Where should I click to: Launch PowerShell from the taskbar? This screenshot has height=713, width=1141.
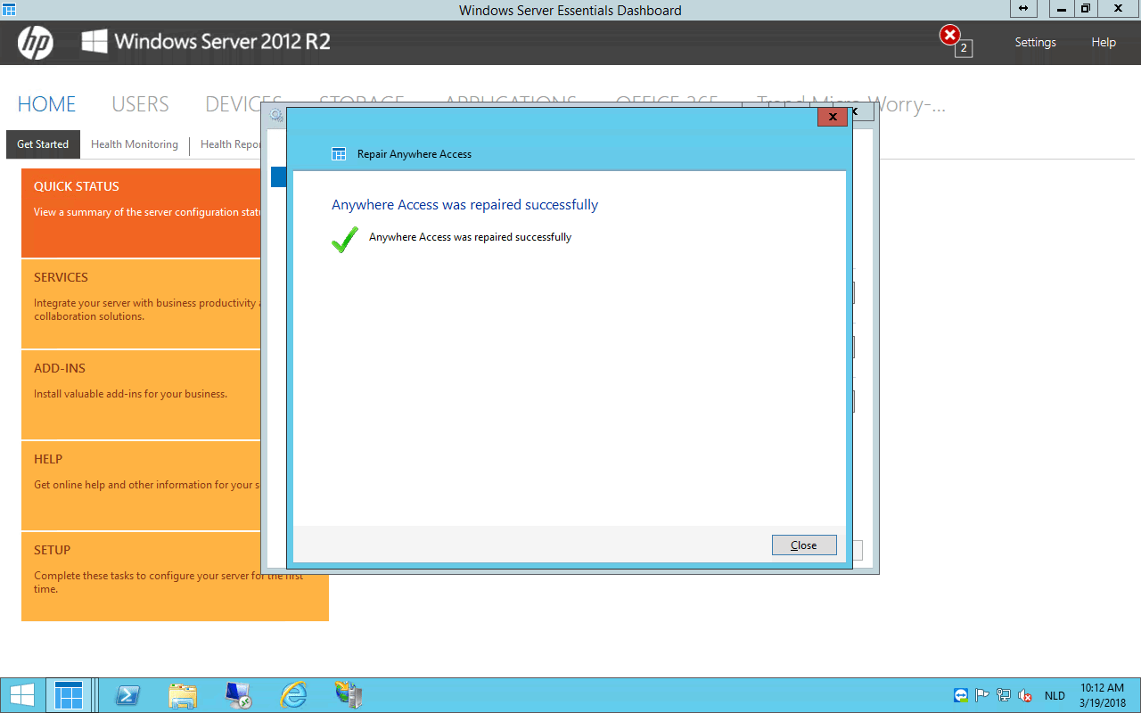point(128,695)
